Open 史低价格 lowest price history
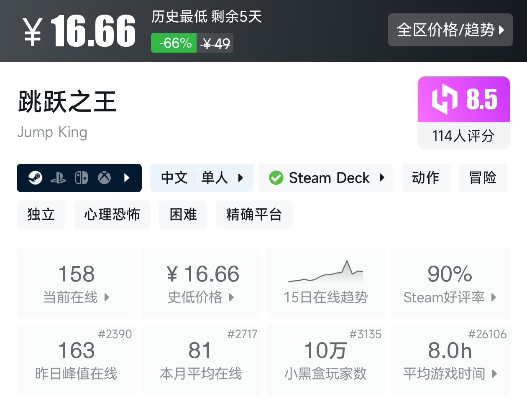This screenshot has height=403, width=527. (201, 284)
